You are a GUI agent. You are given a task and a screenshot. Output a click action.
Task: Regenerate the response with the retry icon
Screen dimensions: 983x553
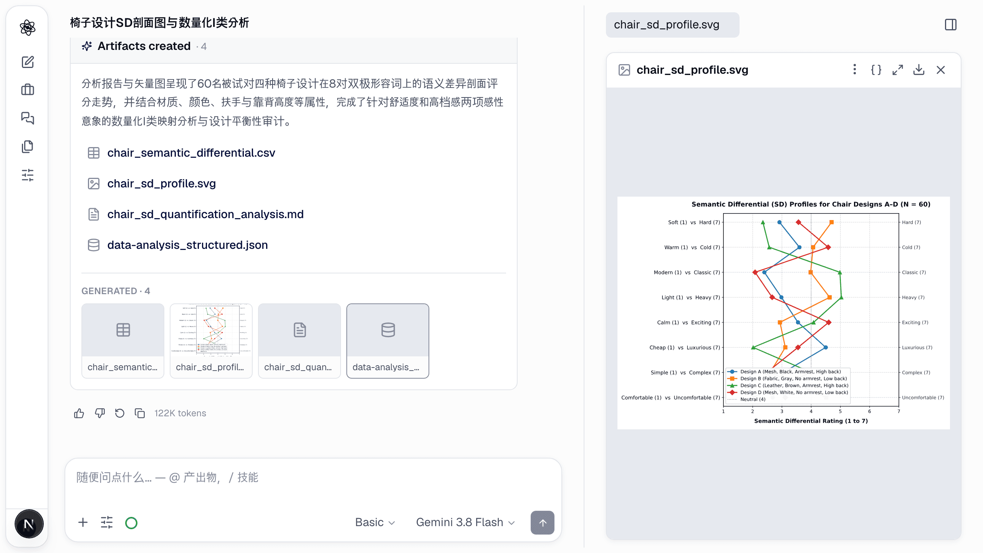120,413
